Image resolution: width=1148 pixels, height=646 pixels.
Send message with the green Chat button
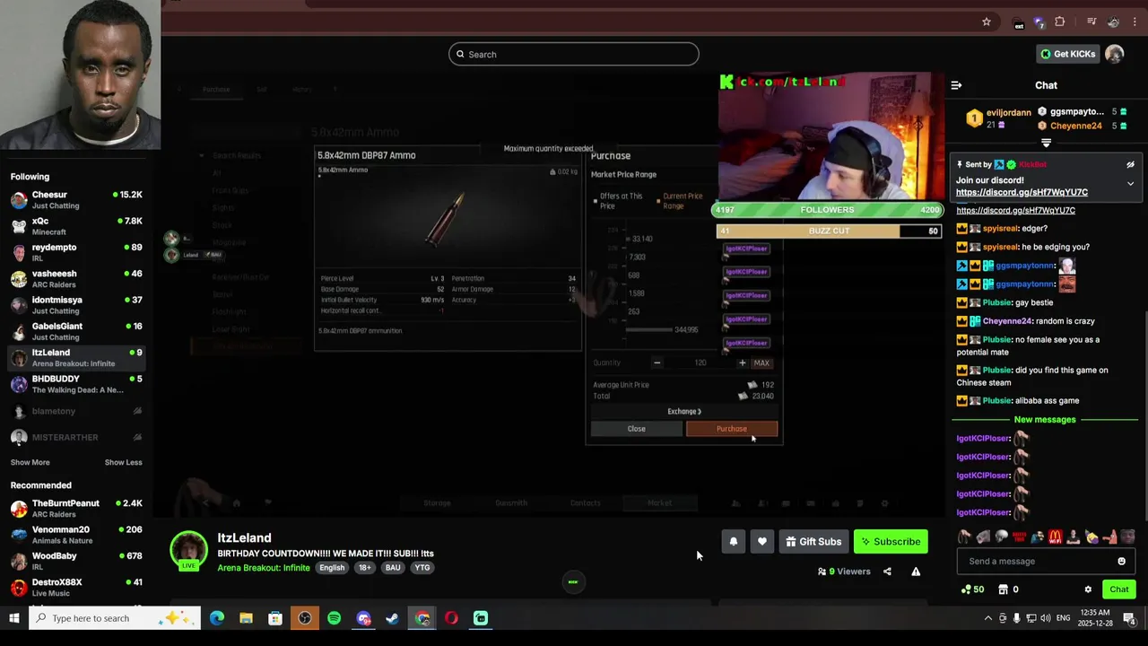tap(1118, 589)
